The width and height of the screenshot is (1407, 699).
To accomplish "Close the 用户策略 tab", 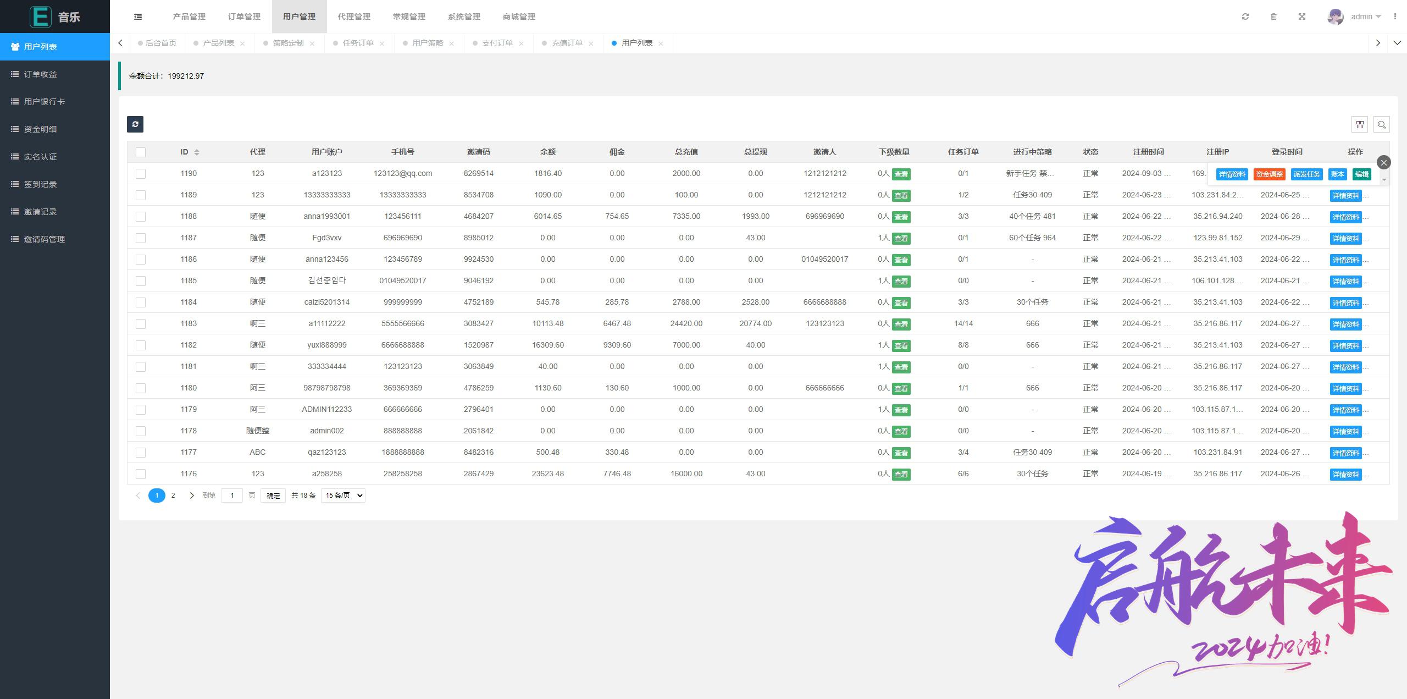I will pos(452,43).
